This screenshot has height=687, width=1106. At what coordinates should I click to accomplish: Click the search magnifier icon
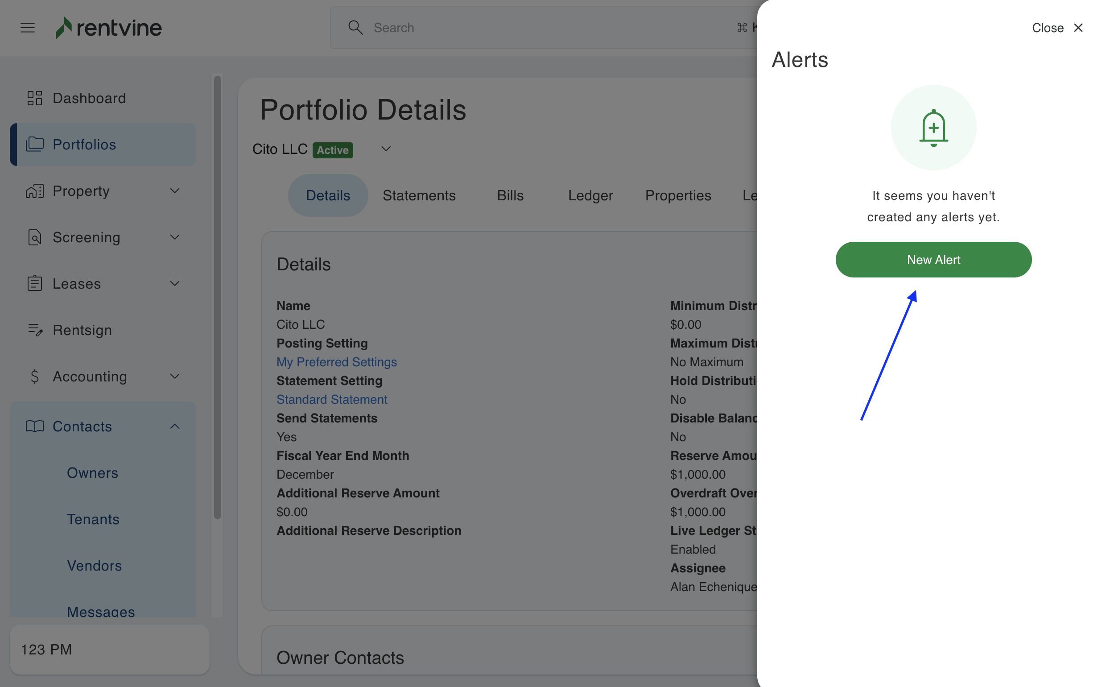click(355, 28)
